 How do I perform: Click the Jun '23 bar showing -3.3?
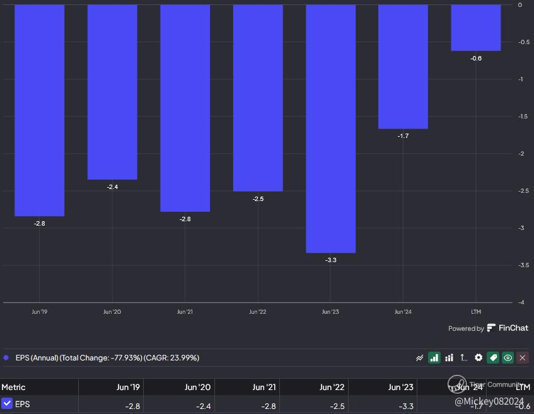pos(331,129)
